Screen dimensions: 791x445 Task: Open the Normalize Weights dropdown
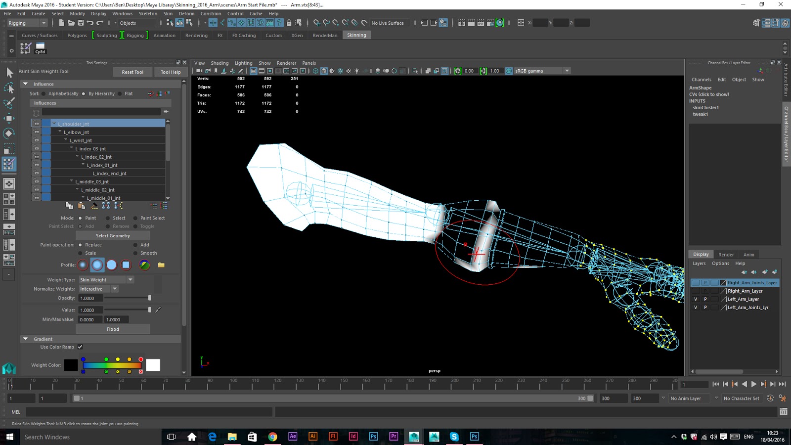pos(98,289)
